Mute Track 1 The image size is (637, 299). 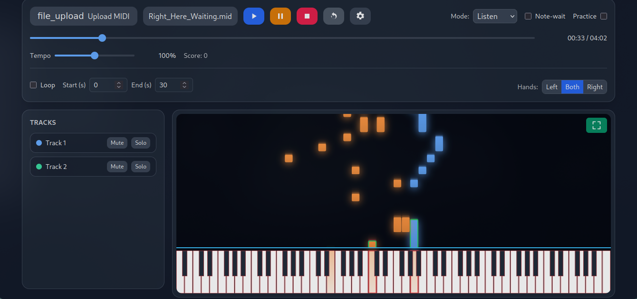tap(117, 142)
